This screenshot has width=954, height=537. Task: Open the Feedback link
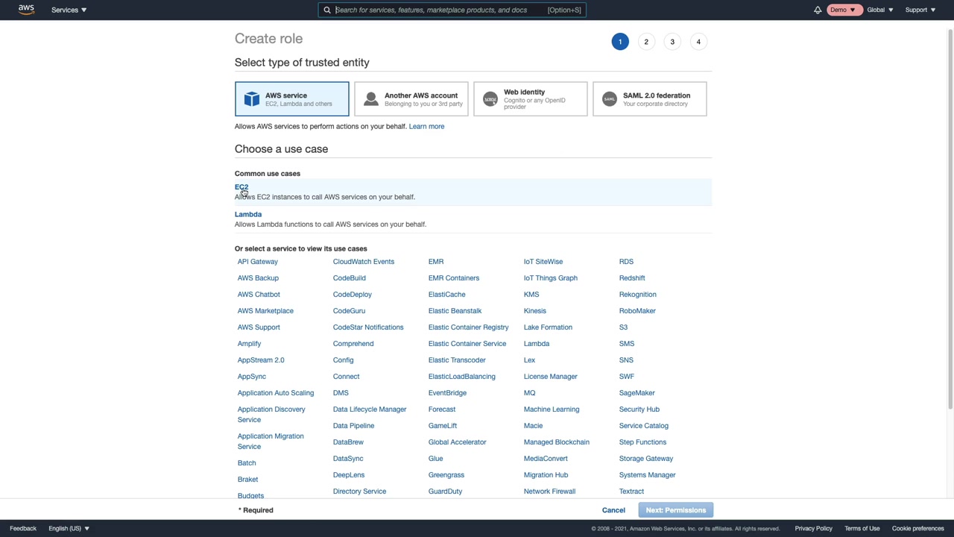click(23, 528)
